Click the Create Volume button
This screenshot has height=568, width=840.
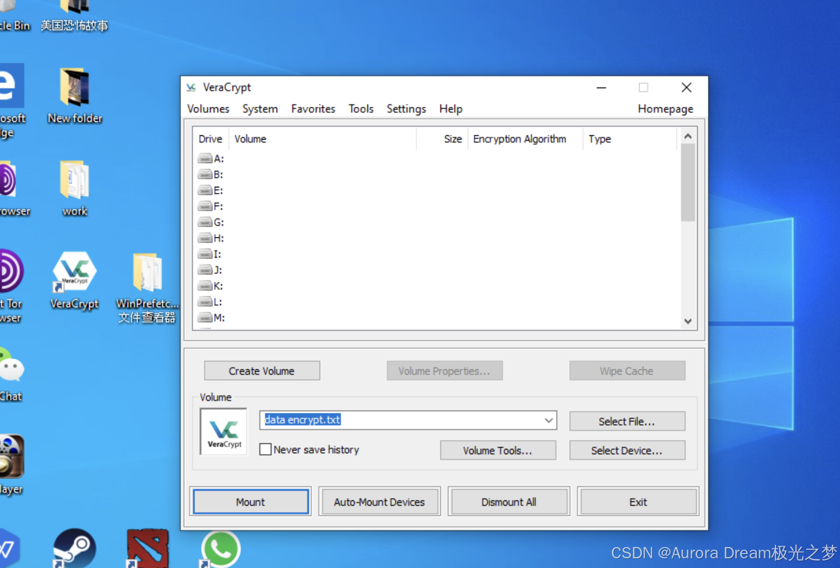[x=262, y=371]
